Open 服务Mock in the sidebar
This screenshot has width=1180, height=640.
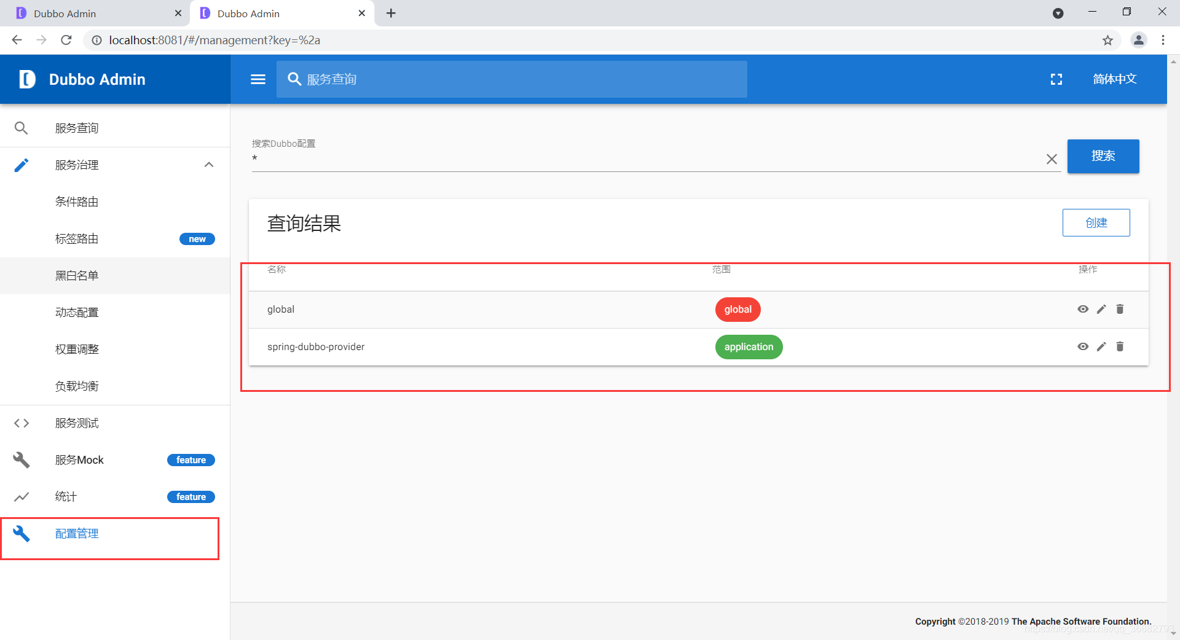point(115,460)
